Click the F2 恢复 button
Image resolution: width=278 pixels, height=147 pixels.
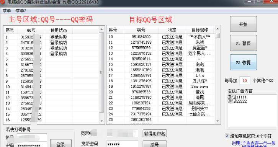(x=243, y=62)
